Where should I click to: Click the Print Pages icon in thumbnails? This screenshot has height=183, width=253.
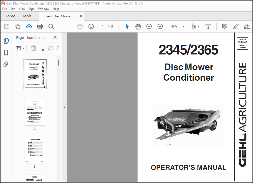coord(42,48)
